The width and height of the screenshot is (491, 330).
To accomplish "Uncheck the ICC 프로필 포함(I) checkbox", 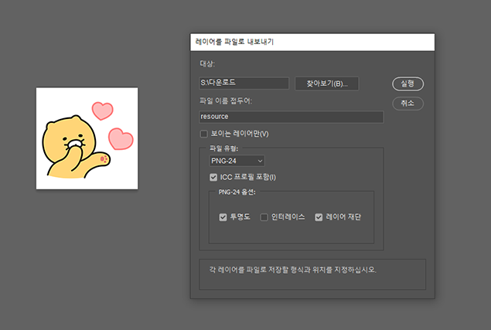I will pos(213,178).
